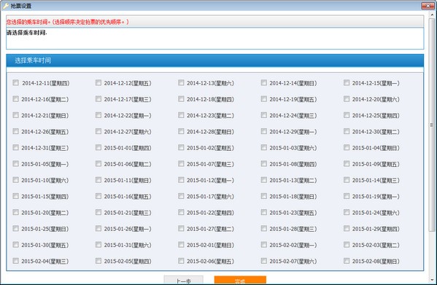Click the 选择乘车时间 blue section header
The width and height of the screenshot is (437, 285).
click(x=215, y=60)
